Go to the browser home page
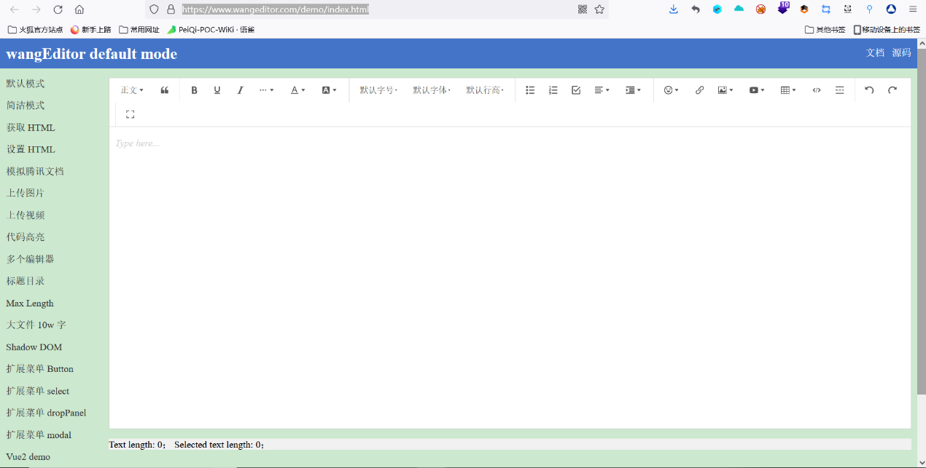 [79, 9]
